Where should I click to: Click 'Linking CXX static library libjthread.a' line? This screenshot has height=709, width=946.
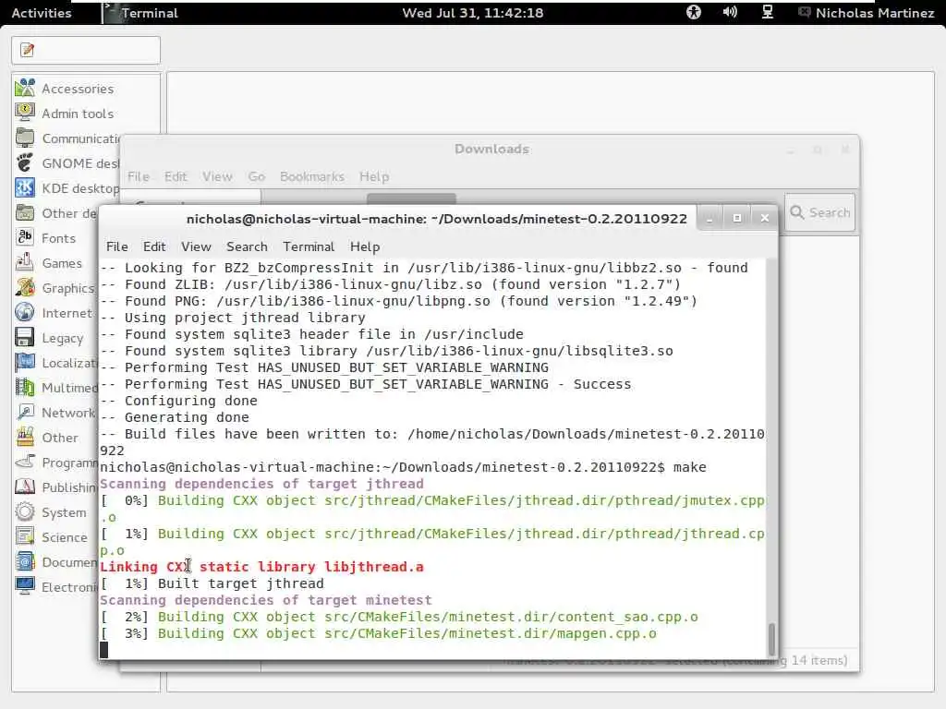click(x=261, y=567)
